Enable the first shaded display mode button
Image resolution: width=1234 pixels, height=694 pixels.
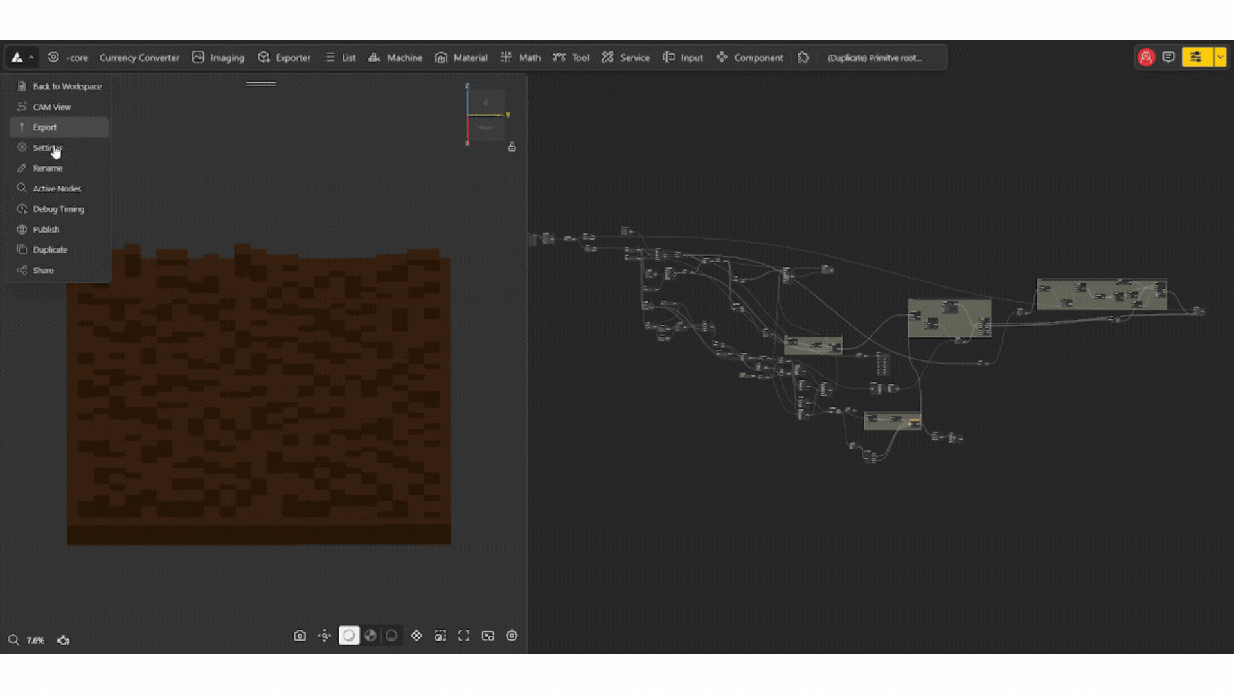[349, 636]
